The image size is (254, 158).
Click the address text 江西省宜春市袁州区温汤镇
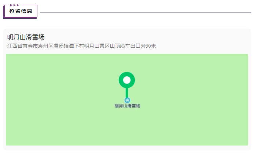tap(38, 46)
